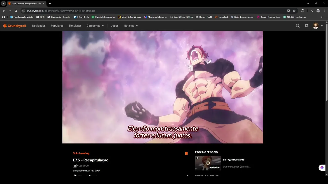Image resolution: width=328 pixels, height=184 pixels.
Task: Open the Chrome profile avatar
Action: (318, 11)
